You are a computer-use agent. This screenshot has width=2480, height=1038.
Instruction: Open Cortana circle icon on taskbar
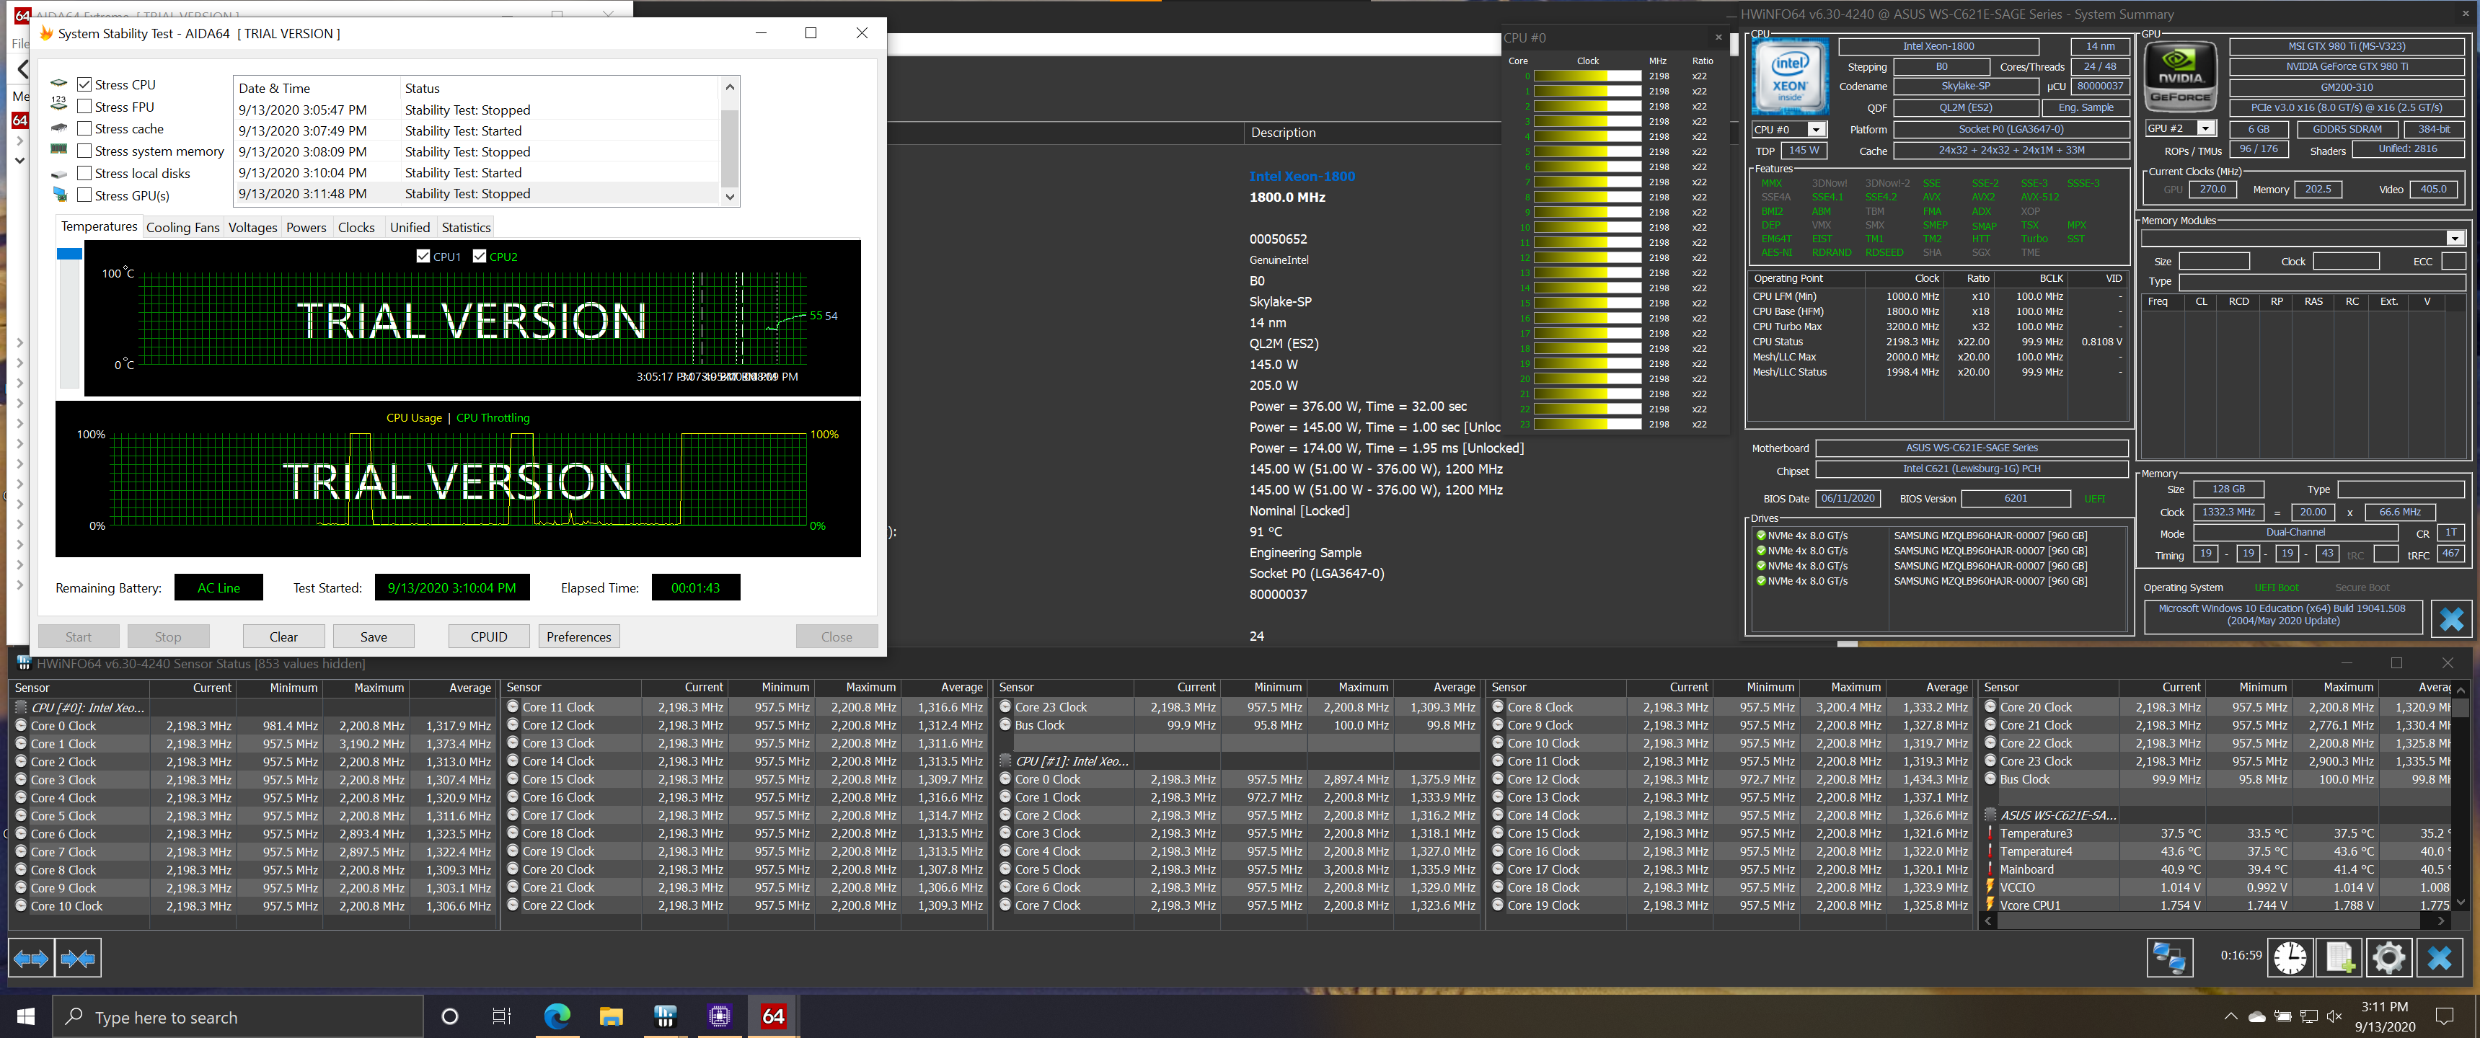coord(449,1017)
